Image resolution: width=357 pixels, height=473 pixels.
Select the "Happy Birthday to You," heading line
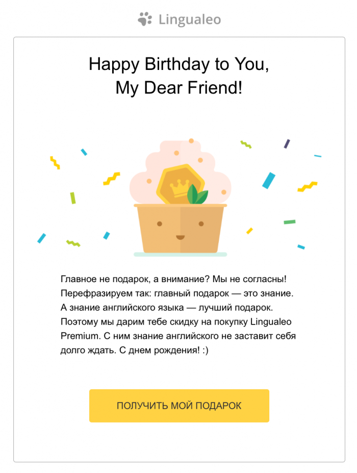pyautogui.click(x=178, y=64)
